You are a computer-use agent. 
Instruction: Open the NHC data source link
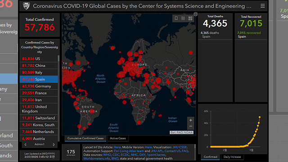pos(134,155)
